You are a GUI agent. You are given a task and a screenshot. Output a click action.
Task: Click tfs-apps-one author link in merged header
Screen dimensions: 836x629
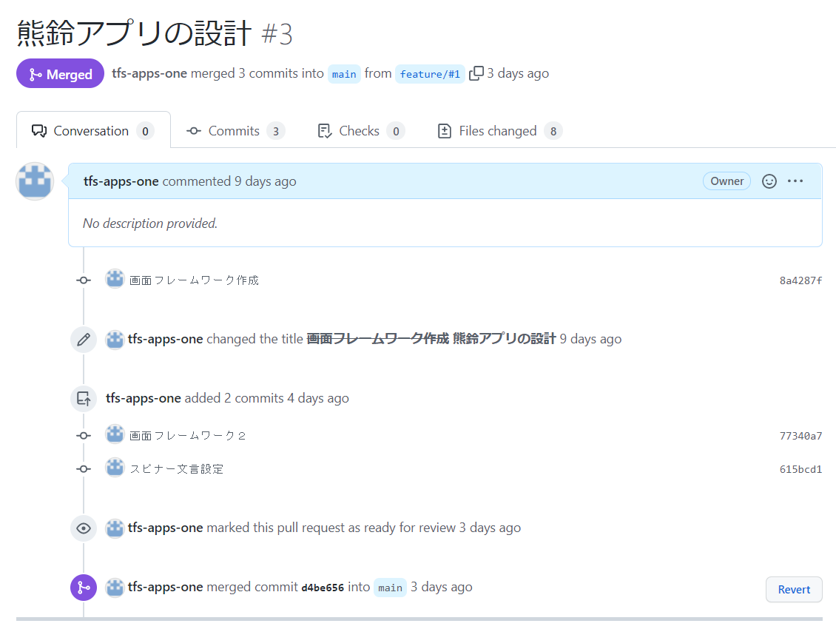(149, 73)
